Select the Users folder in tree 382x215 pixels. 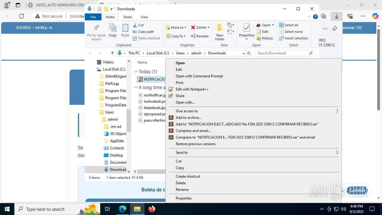(109, 112)
